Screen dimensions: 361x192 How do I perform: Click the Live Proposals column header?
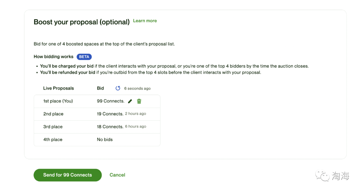tap(58, 88)
